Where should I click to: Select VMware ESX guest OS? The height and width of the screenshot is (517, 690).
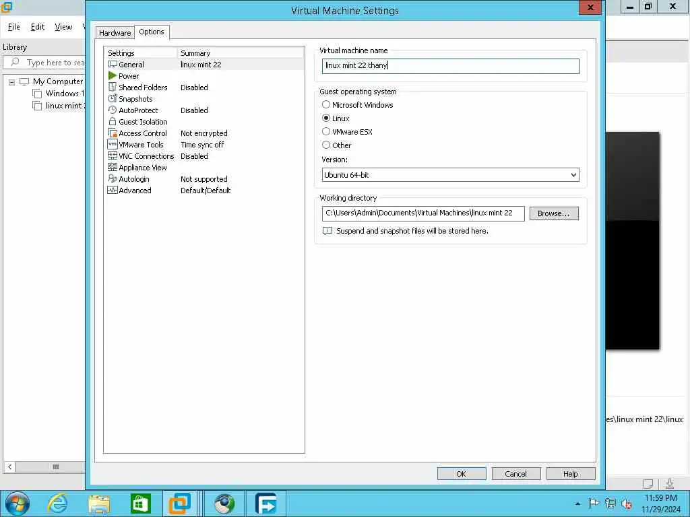click(326, 131)
